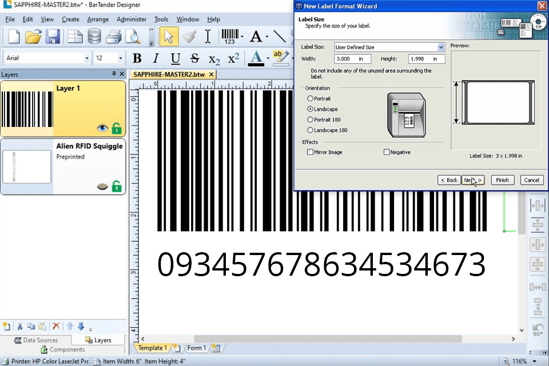Viewport: 549px width, 366px height.
Task: Click the Print icon in the toolbar
Action: 113,37
